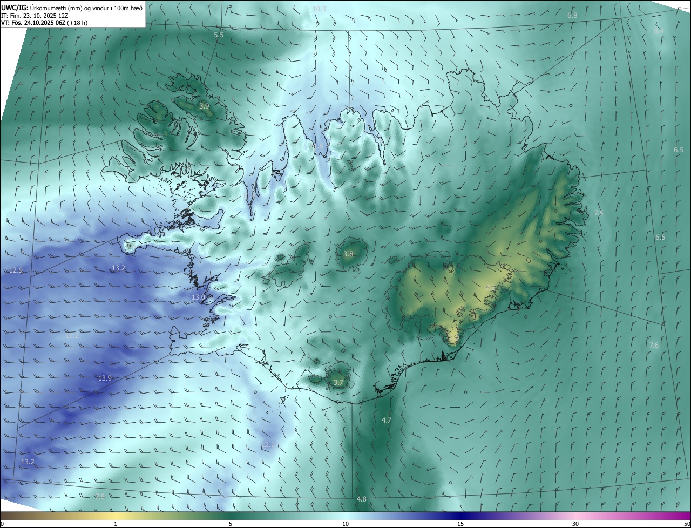691x528 pixels.
Task: Click the 5.5 value label
Action: [219, 35]
